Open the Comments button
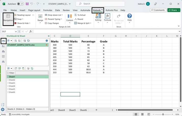182x116 pixels. (x=158, y=10)
